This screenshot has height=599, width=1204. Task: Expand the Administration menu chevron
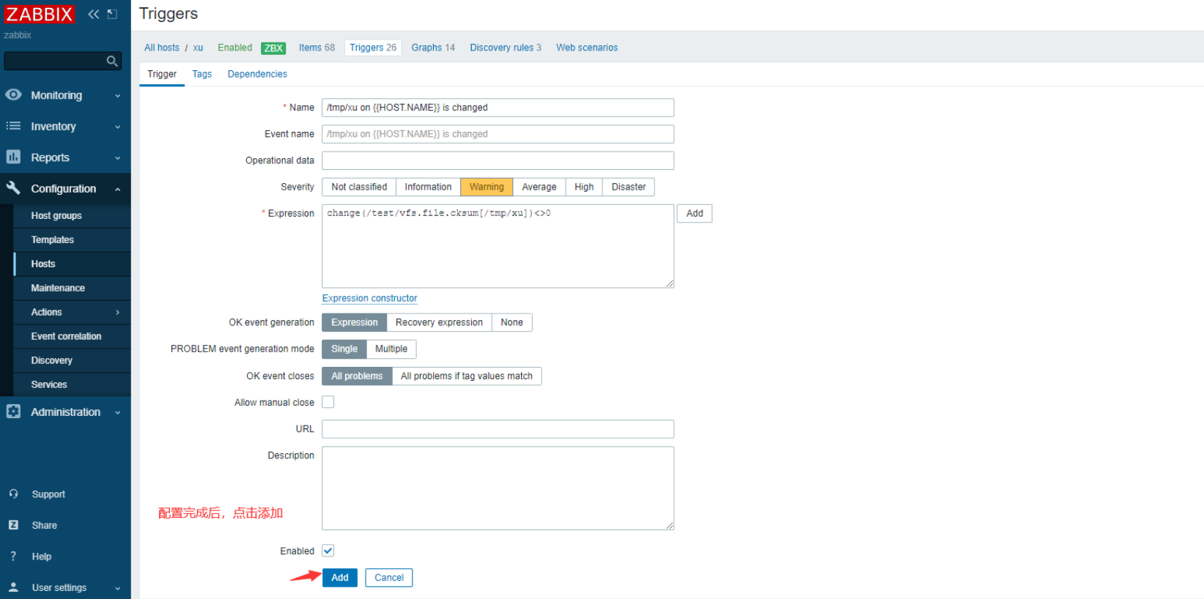(117, 412)
